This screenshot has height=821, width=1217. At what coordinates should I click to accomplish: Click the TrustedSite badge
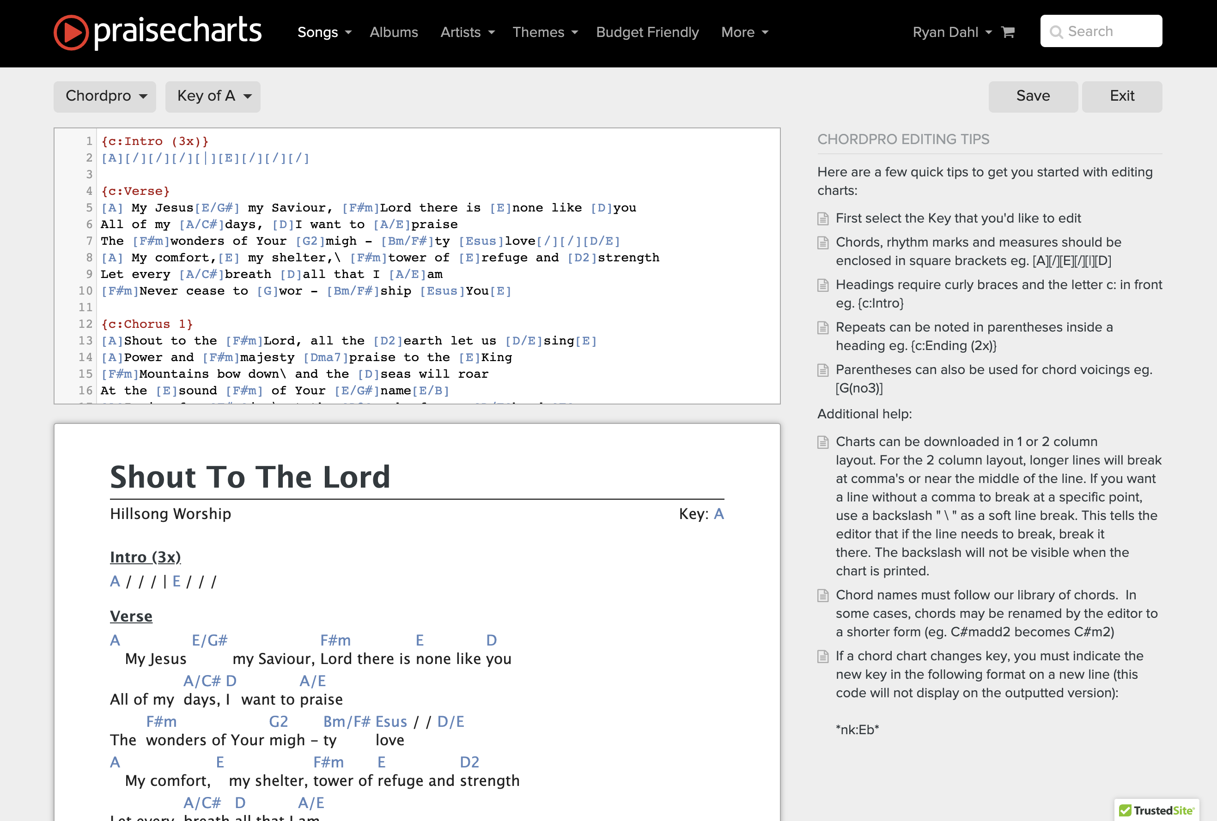1156,809
